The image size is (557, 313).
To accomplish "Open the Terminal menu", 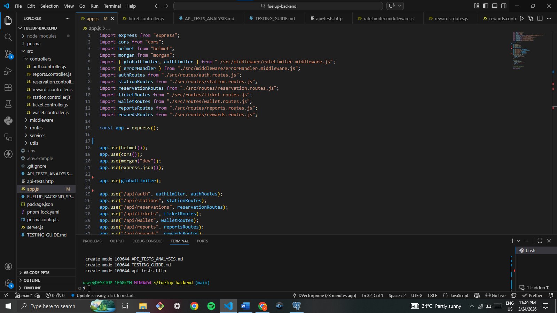I will 112,6.
